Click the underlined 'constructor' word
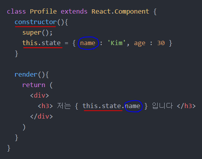202x159 pixels. (x=36, y=22)
